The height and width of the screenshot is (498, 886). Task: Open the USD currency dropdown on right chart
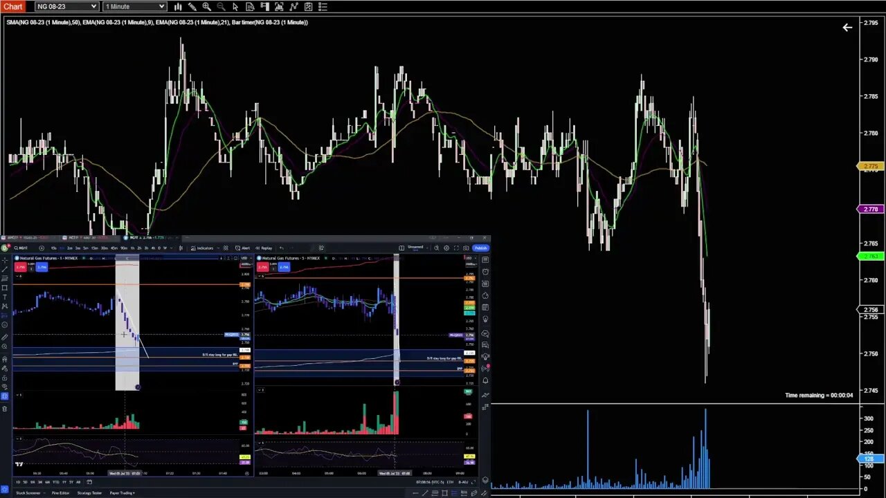[471, 259]
